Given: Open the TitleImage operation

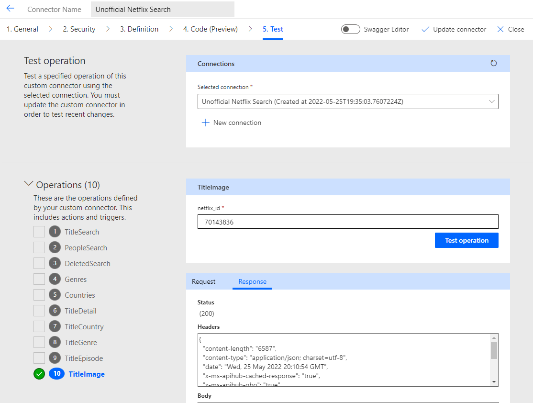Looking at the screenshot, I should pos(87,374).
